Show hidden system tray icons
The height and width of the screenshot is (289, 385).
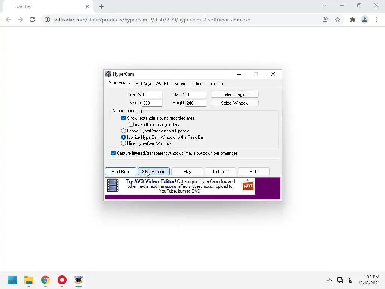click(x=329, y=280)
